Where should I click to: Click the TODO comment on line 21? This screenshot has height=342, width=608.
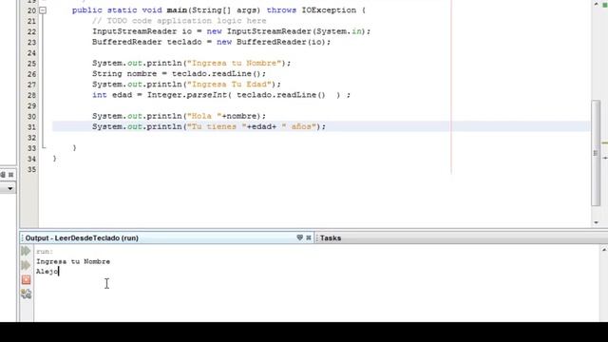point(180,21)
